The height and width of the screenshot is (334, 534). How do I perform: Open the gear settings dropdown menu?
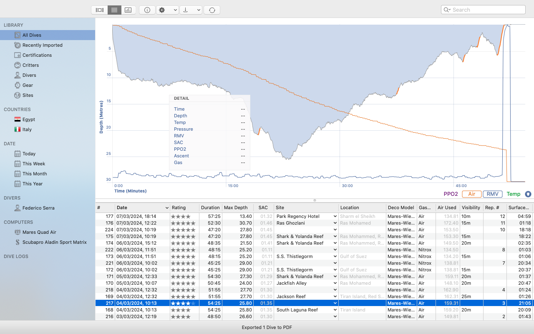coord(167,10)
